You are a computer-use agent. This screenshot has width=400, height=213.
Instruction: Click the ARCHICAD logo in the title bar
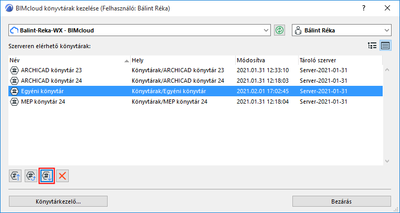tap(9, 8)
